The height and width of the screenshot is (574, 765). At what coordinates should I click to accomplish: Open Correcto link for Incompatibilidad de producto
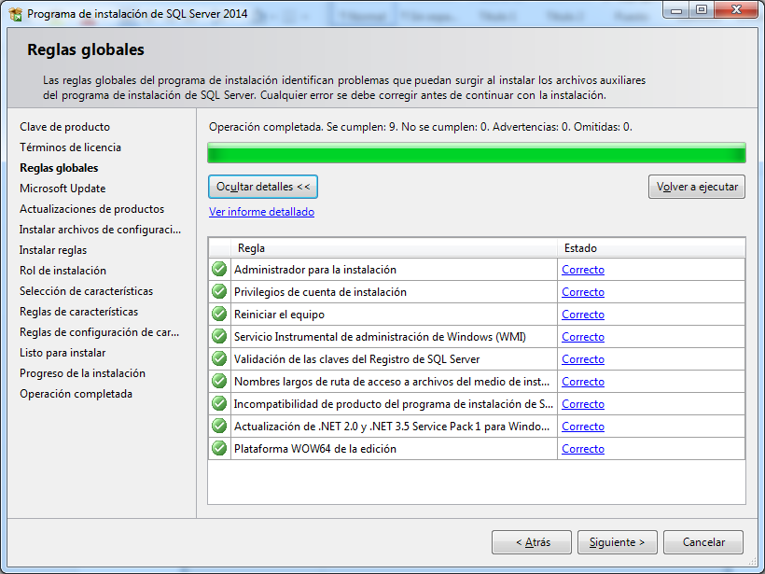pos(583,404)
